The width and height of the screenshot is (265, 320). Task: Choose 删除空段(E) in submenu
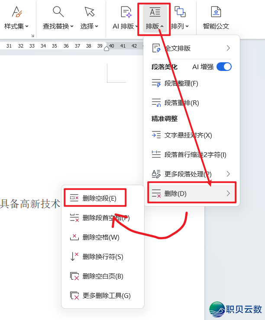tap(103, 198)
